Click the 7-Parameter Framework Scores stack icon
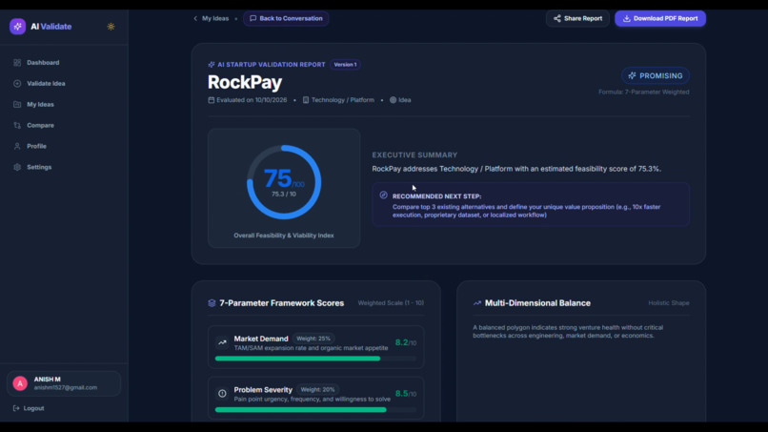This screenshot has height=432, width=768. tap(212, 303)
